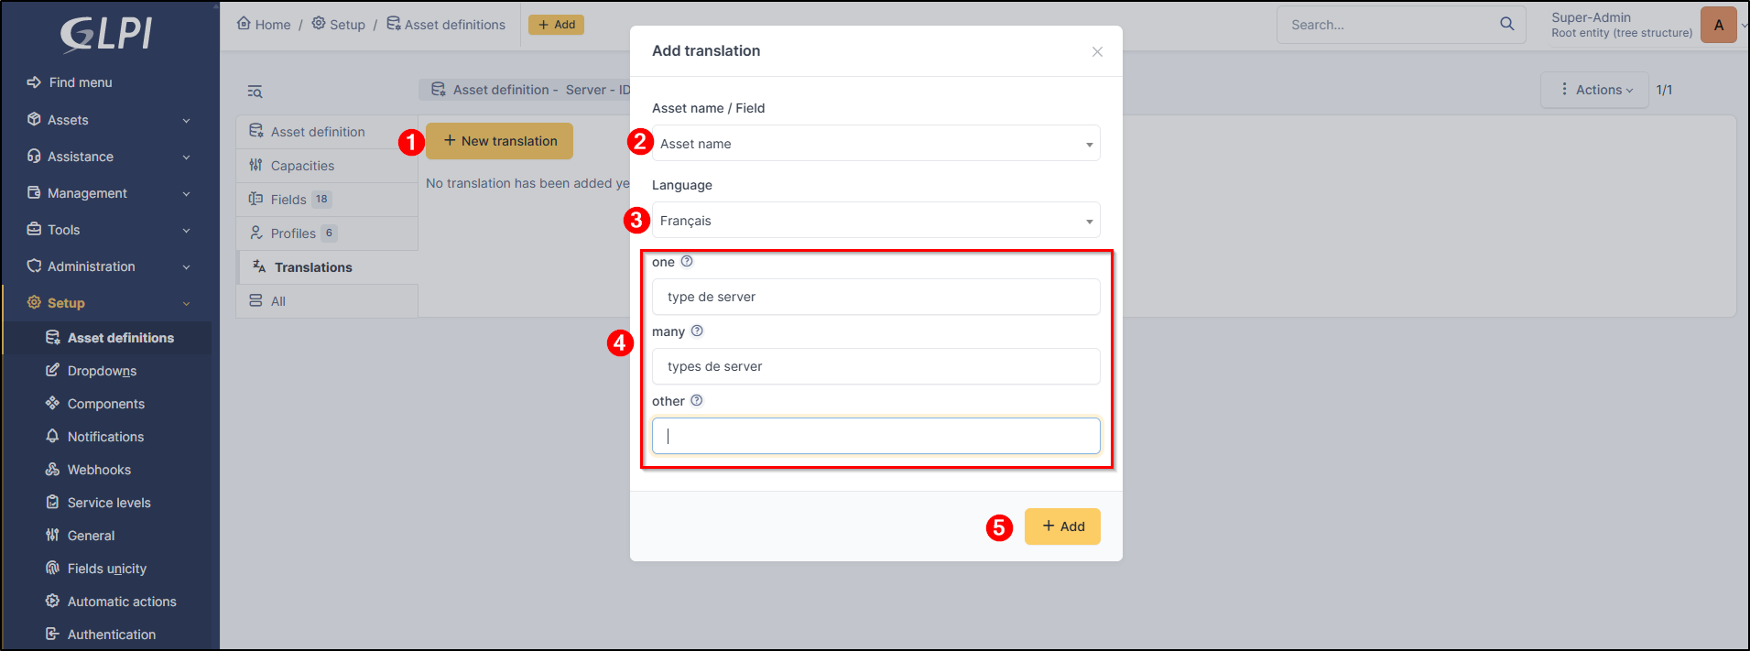Open the Asset name / Field dropdown
The height and width of the screenshot is (651, 1750).
coord(875,144)
